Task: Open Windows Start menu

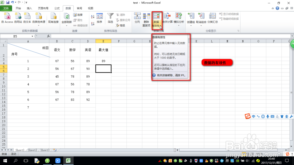Action: click(x=5, y=161)
